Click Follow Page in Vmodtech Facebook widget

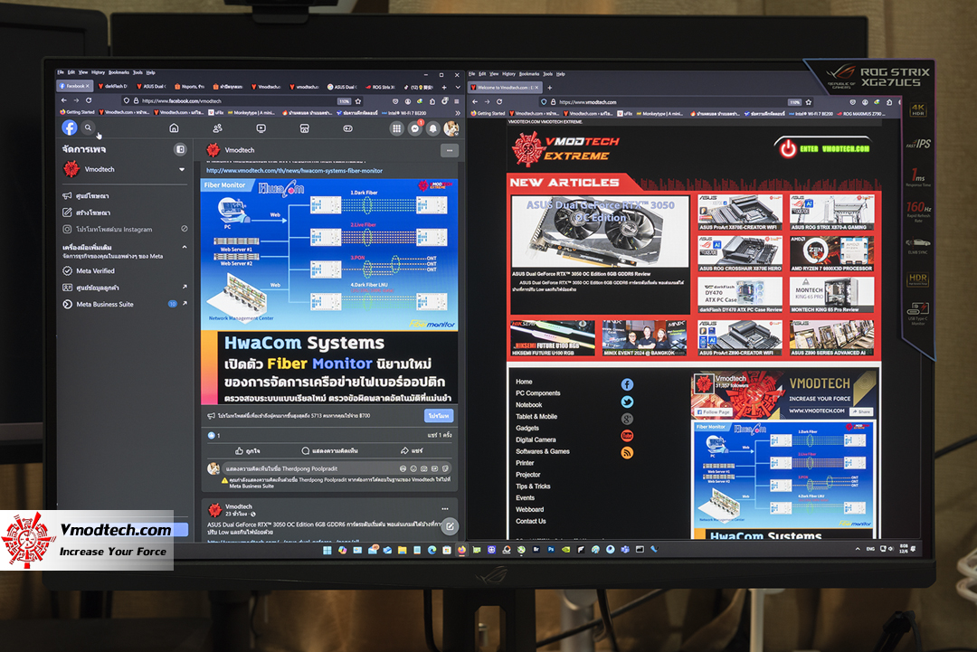click(x=714, y=412)
